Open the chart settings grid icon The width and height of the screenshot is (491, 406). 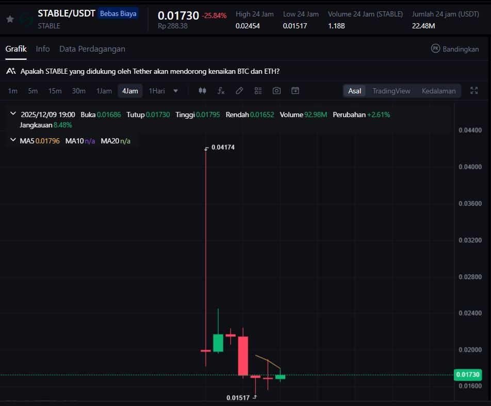coord(258,91)
